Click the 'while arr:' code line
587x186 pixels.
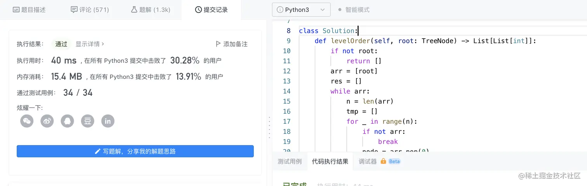350,91
